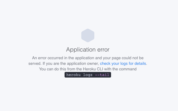Click the word heroku in the command
This screenshot has width=178, height=111.
pos(73,75)
